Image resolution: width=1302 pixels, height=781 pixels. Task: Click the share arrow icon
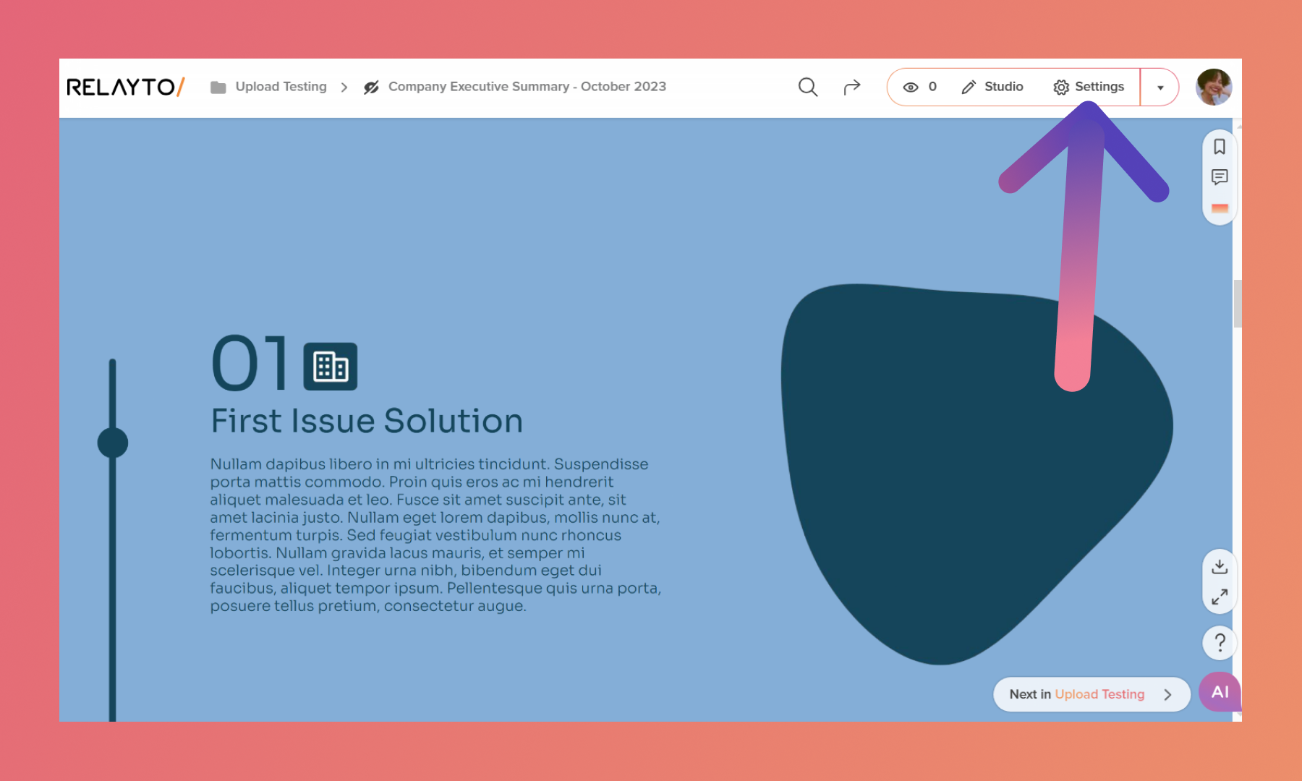tap(852, 87)
